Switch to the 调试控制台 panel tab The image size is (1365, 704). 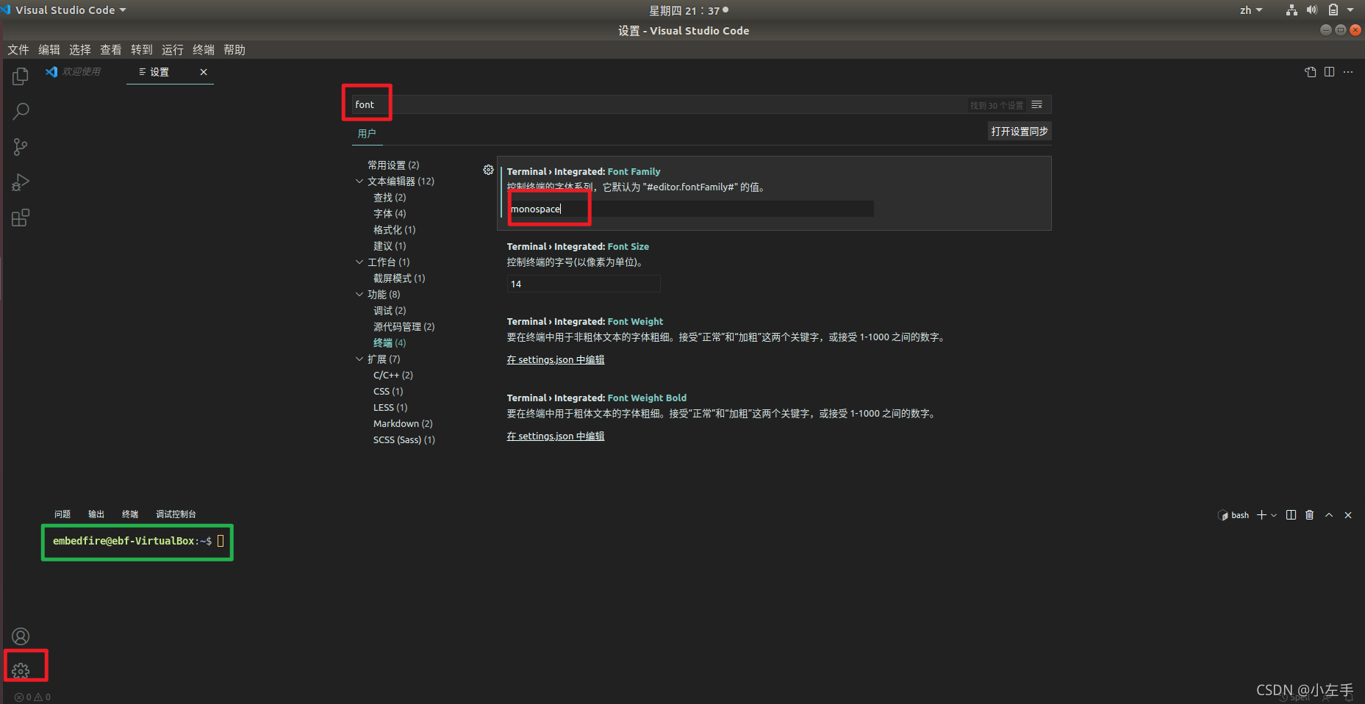pyautogui.click(x=176, y=514)
